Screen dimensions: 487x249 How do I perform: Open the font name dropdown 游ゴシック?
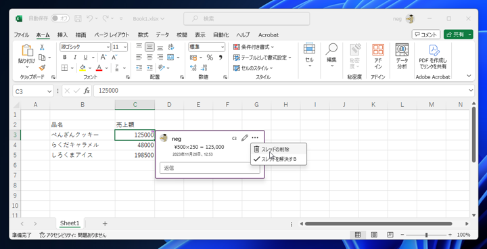click(108, 47)
